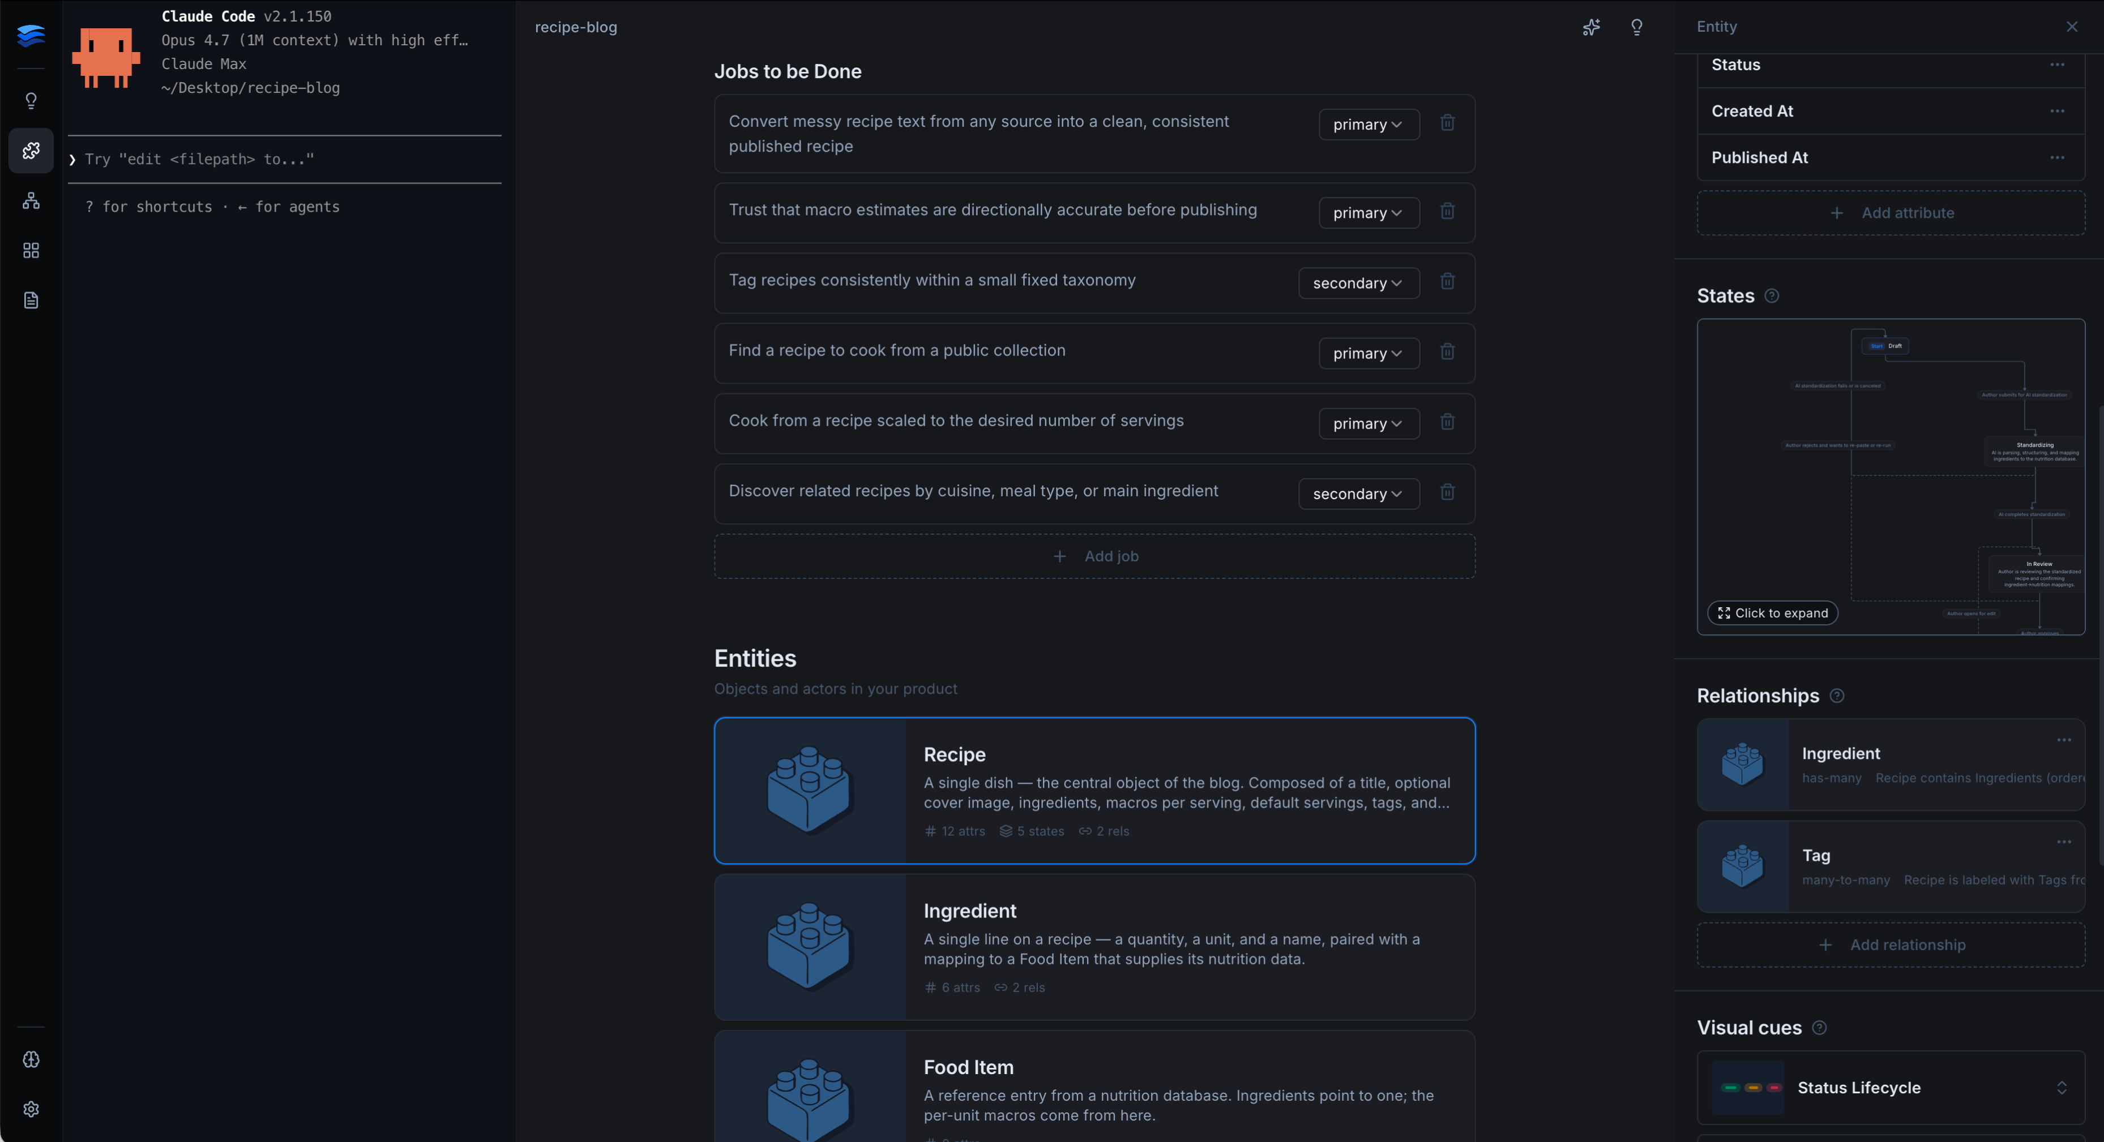Screen dimensions: 2104x1142
Task: Click the 'Cook from a recipe scaled' job text
Action: coord(956,420)
